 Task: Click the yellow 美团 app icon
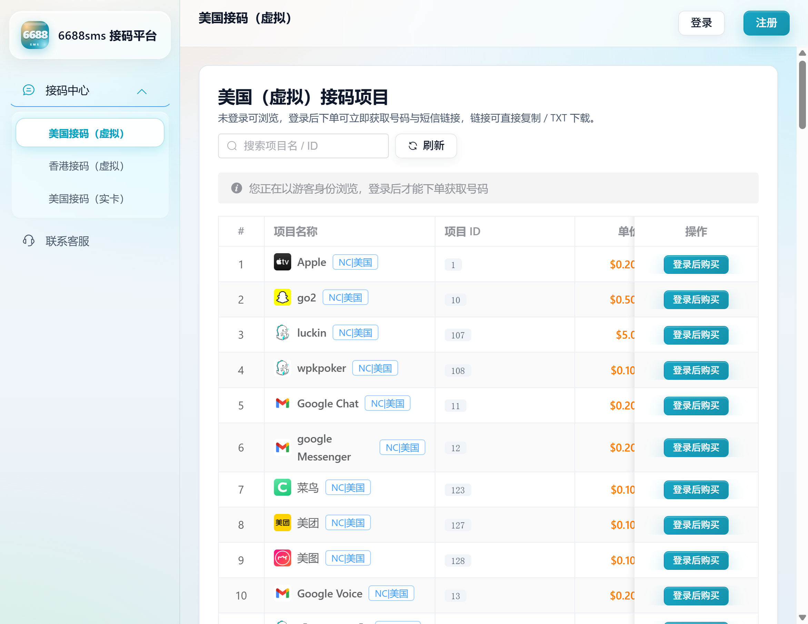[282, 523]
